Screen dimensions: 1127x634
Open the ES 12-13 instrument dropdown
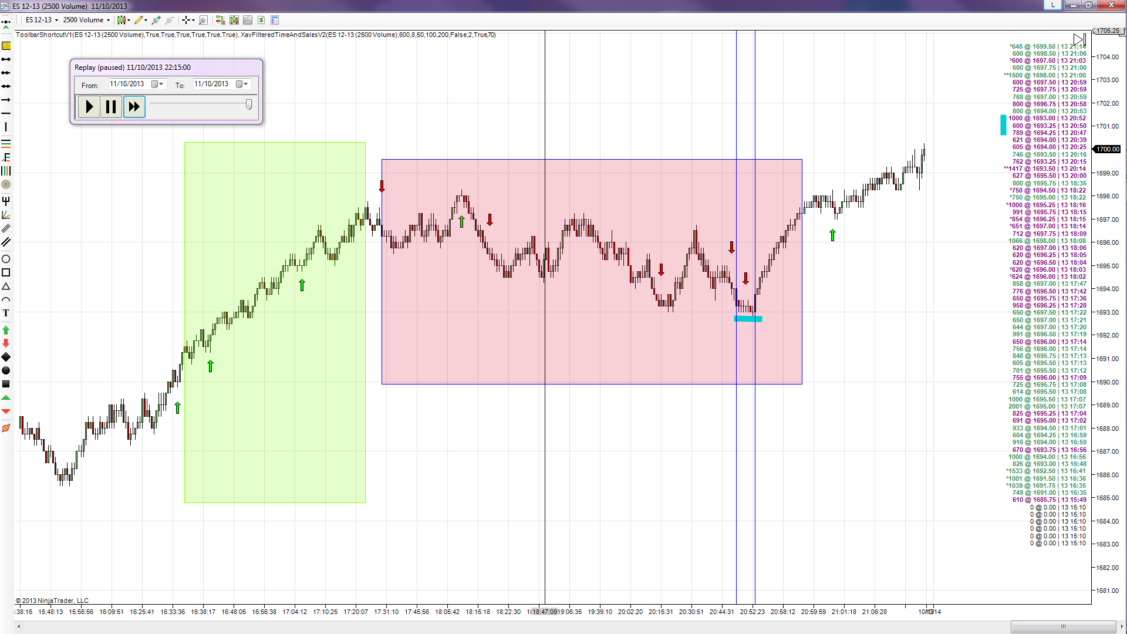coord(42,20)
